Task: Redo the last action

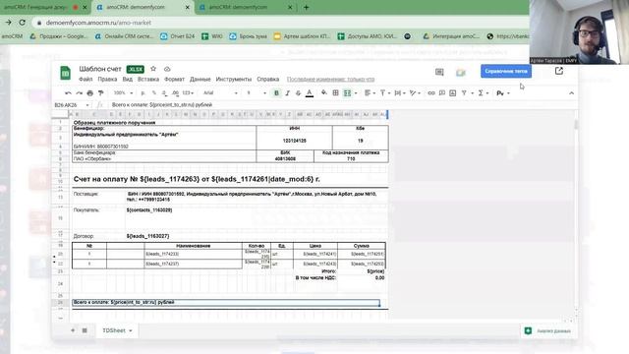Action: pyautogui.click(x=79, y=93)
